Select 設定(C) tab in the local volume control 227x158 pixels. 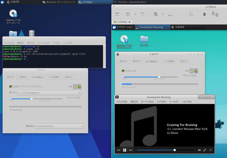[68, 77]
